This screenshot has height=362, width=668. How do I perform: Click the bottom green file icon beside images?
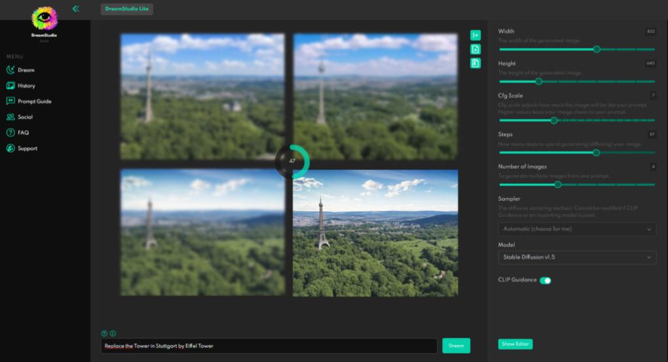click(x=475, y=63)
